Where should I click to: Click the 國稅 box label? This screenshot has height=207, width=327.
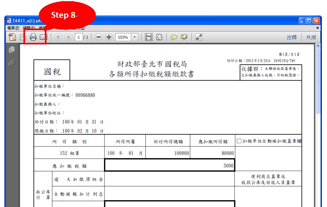[52, 71]
